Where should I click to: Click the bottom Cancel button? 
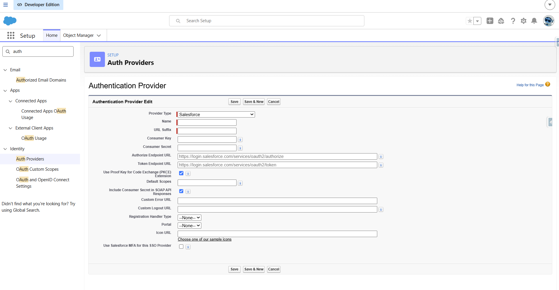pyautogui.click(x=274, y=269)
